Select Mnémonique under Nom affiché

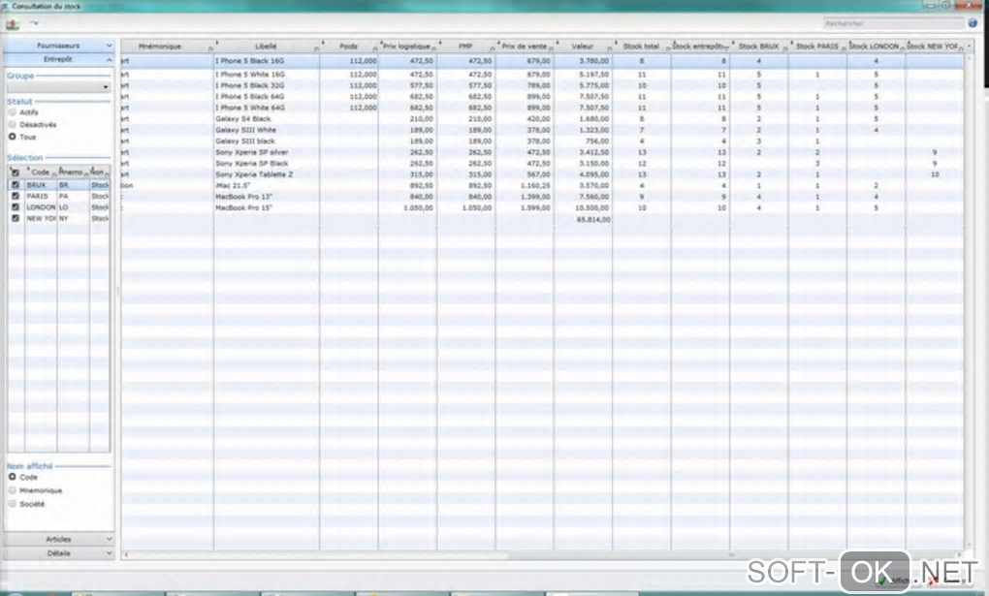(12, 490)
